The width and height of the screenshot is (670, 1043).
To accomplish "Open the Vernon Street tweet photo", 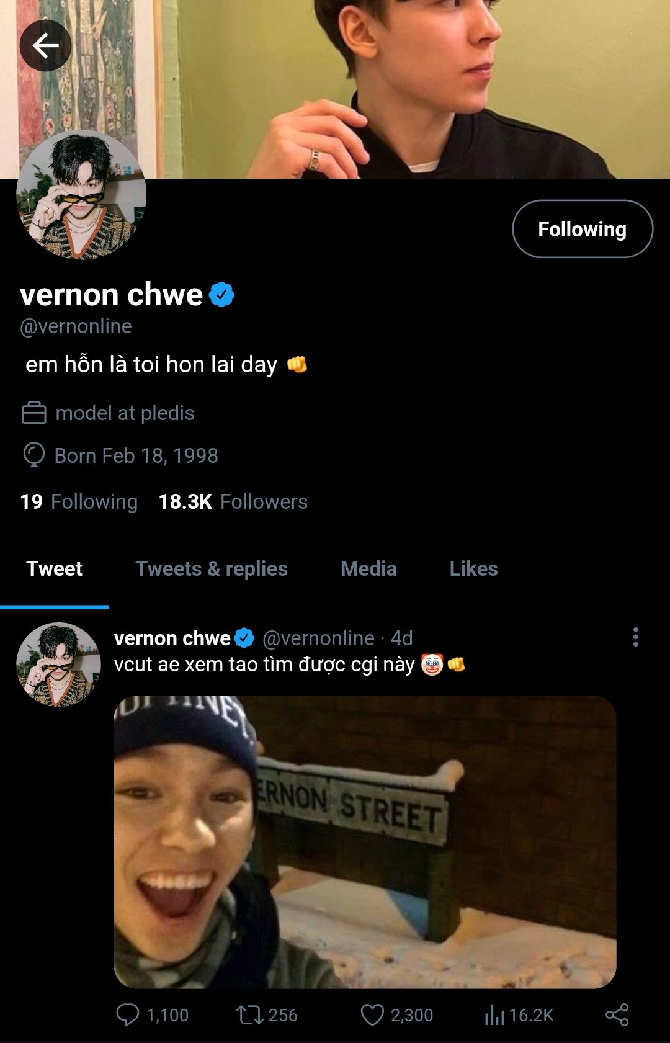I will coord(365,841).
